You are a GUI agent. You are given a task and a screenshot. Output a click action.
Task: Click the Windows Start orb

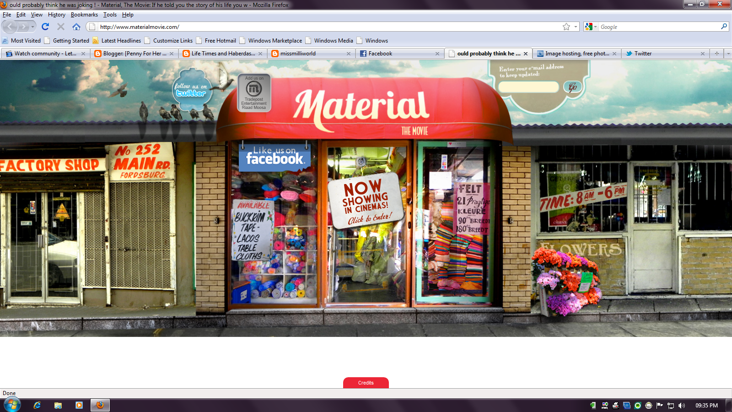(12, 405)
